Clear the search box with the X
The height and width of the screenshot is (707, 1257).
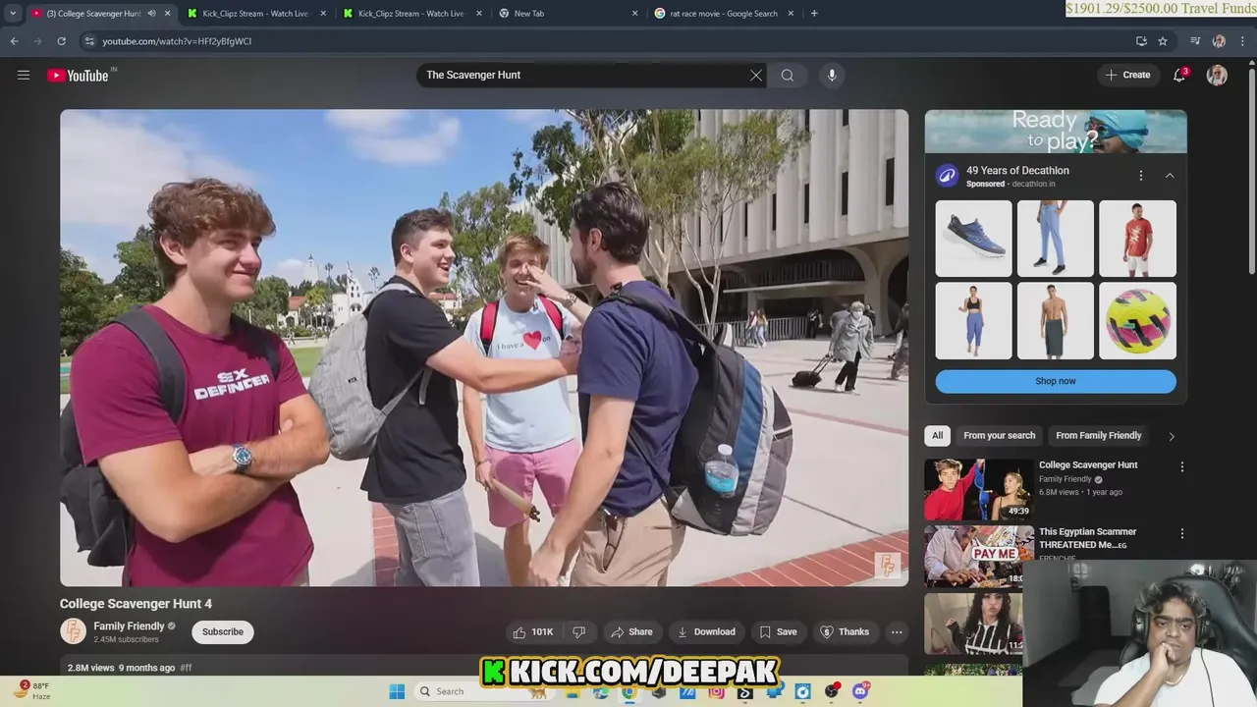coord(756,75)
